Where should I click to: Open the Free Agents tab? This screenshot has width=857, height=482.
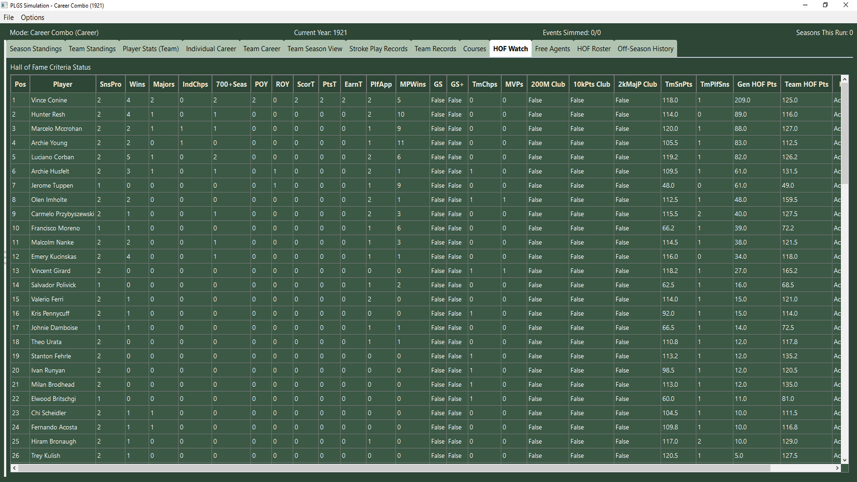(552, 49)
